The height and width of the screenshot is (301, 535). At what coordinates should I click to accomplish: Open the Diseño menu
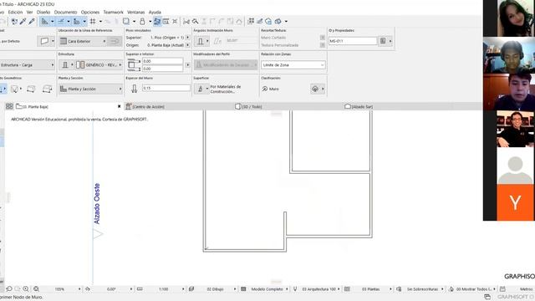(x=43, y=12)
